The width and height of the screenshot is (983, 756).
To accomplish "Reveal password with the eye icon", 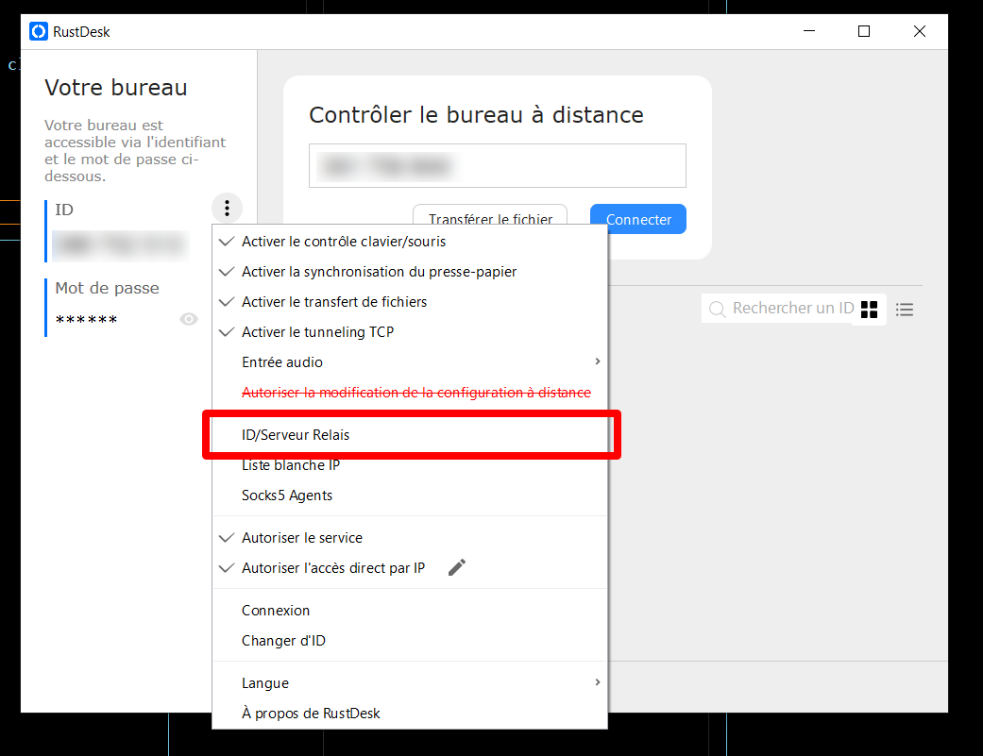I will 189,319.
